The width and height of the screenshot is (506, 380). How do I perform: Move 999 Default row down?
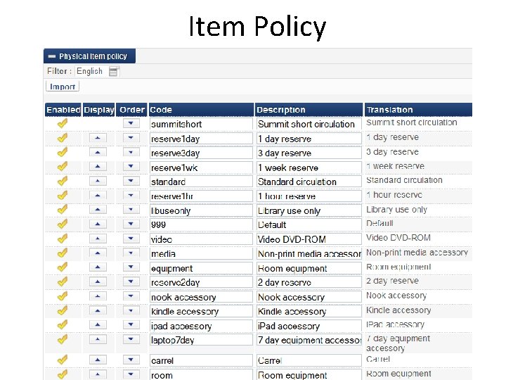pos(131,224)
